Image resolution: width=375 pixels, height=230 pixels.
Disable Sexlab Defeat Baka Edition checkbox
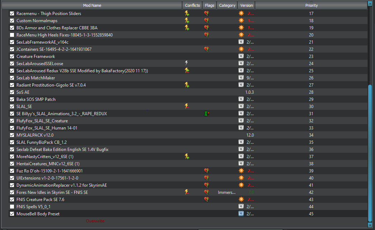tap(12, 150)
